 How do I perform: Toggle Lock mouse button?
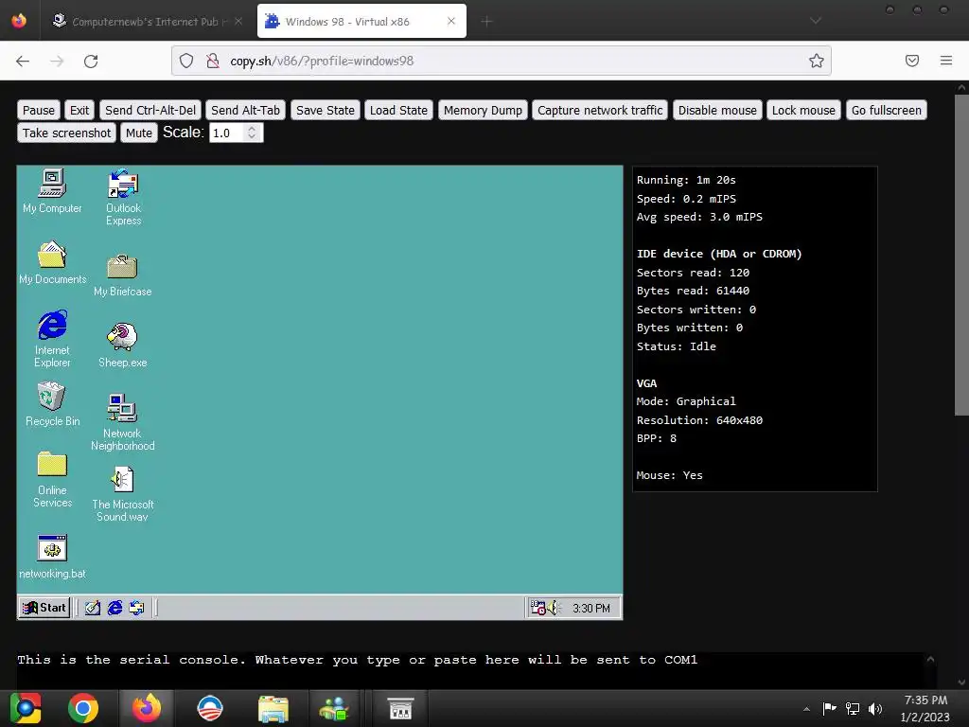coord(803,110)
